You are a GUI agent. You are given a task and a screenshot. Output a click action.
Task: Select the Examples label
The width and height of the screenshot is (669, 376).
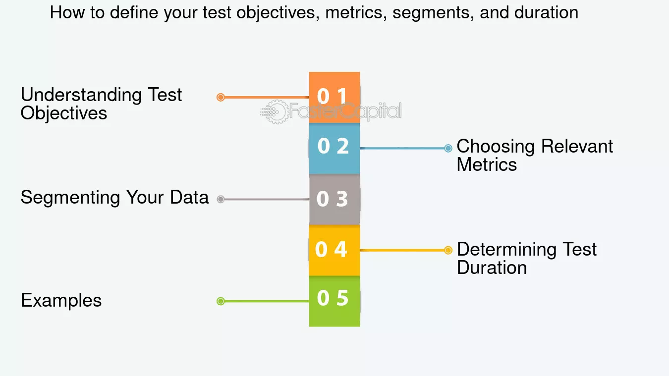61,300
